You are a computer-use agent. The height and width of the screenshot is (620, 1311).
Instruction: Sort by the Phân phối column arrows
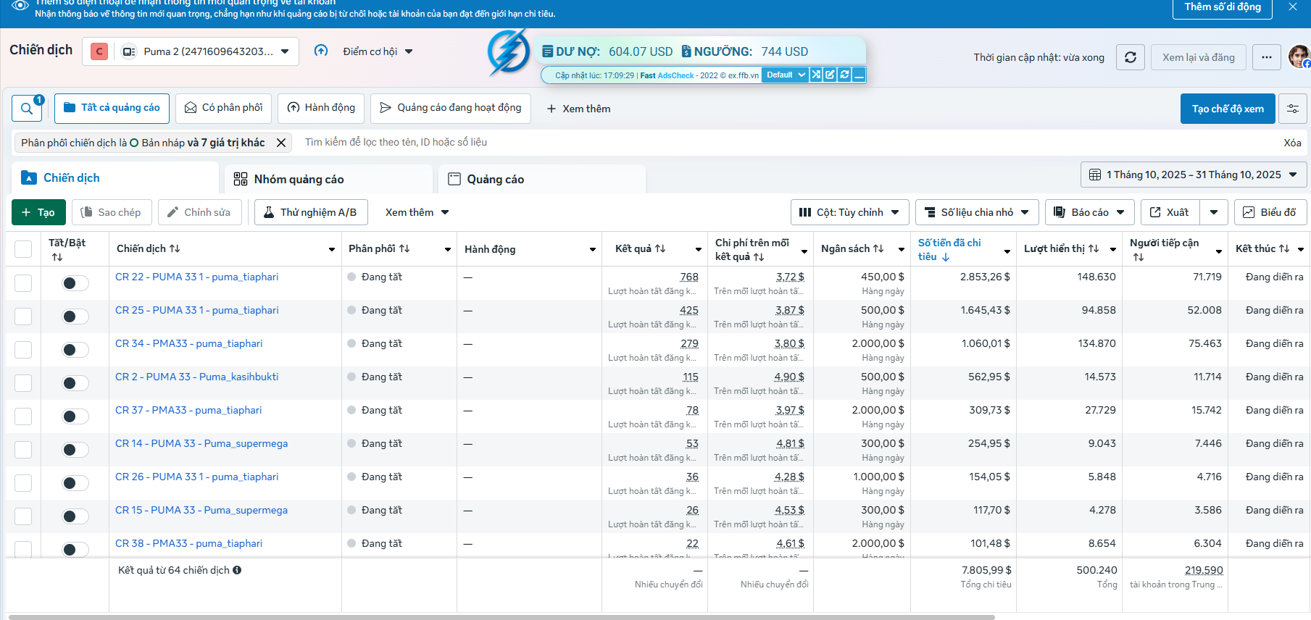point(404,248)
